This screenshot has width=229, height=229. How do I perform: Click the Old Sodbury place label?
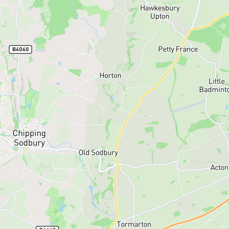click(98, 153)
